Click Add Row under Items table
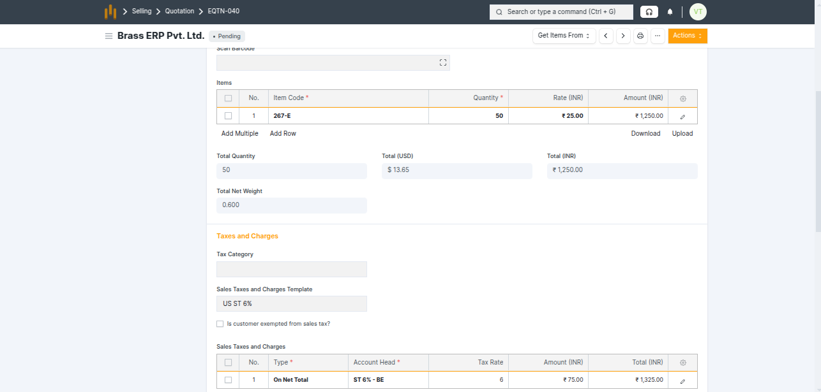Image resolution: width=821 pixels, height=392 pixels. 283,134
